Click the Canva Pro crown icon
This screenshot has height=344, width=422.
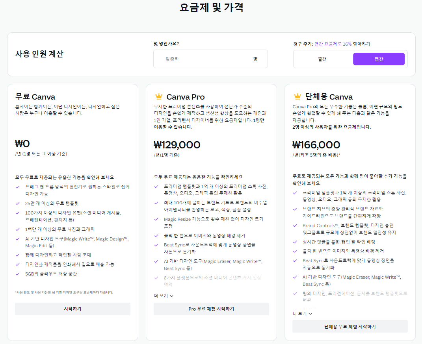[x=159, y=96]
